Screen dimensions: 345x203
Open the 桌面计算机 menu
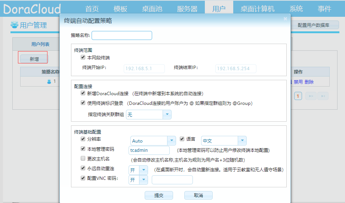tap(258, 9)
